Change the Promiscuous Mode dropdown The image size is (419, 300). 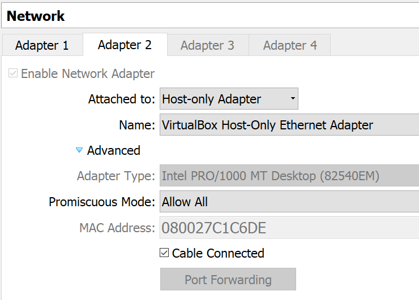(289, 201)
